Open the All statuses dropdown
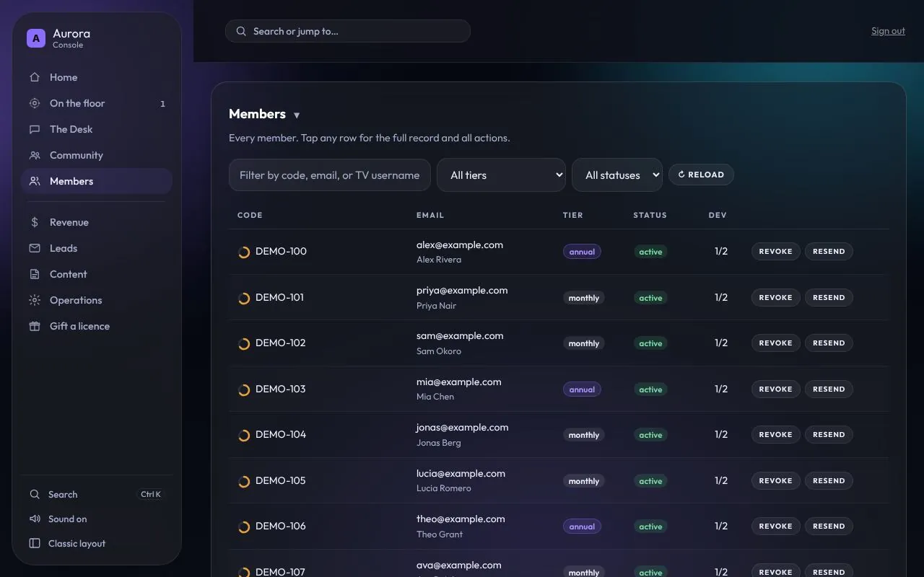Image resolution: width=924 pixels, height=577 pixels. pos(617,175)
